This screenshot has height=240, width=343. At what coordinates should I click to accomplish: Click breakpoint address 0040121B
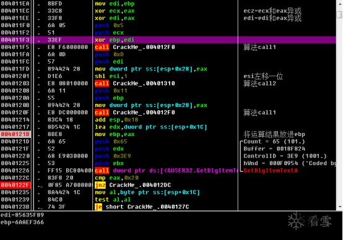pyautogui.click(x=15, y=134)
